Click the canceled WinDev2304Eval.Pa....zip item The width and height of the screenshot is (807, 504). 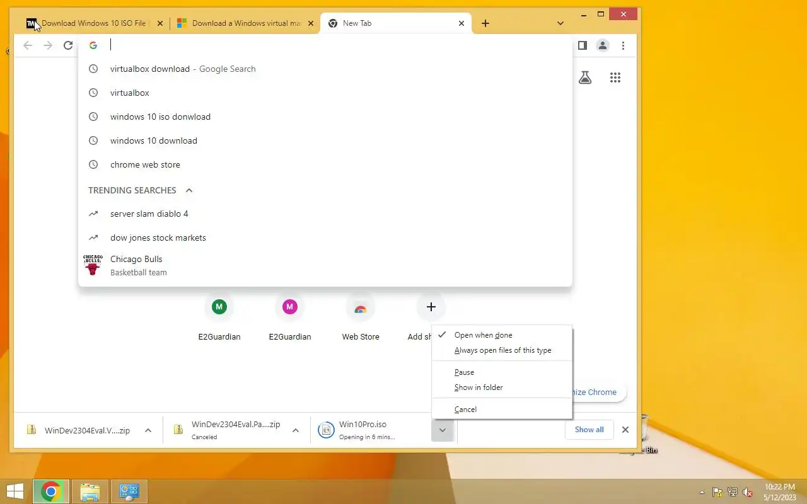(237, 430)
